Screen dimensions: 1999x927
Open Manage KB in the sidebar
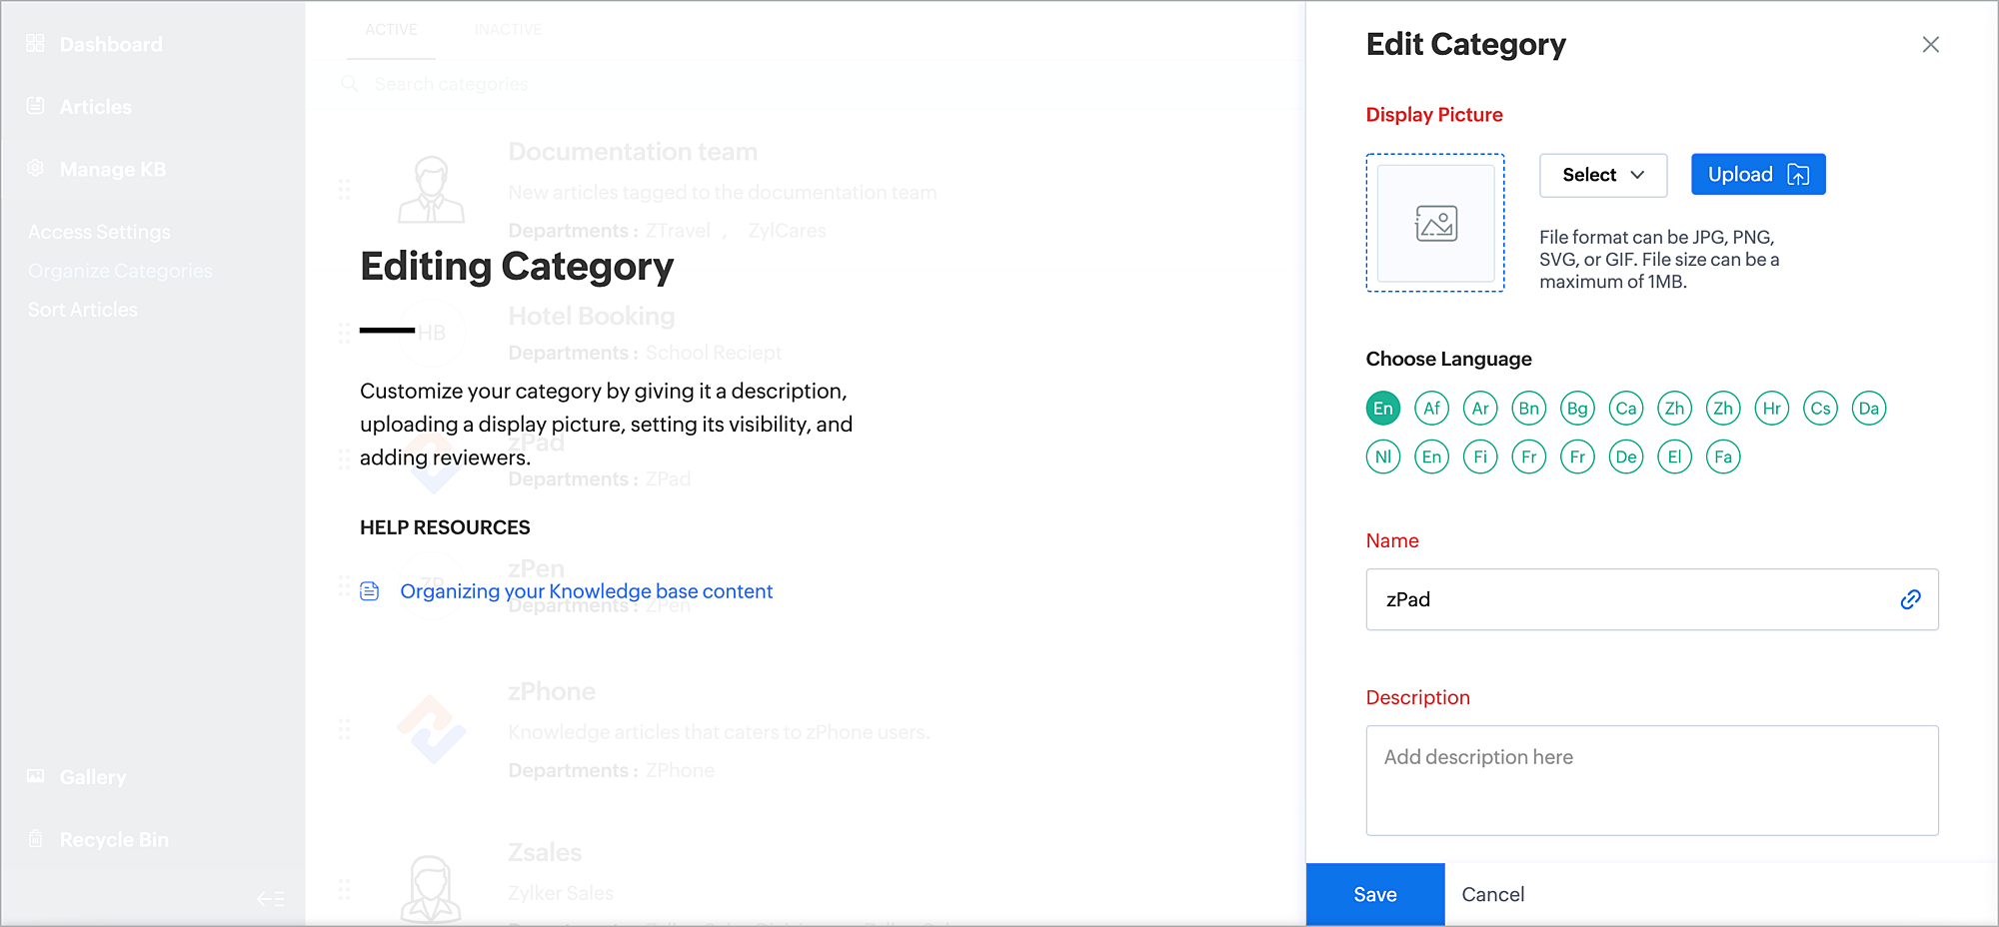(113, 169)
